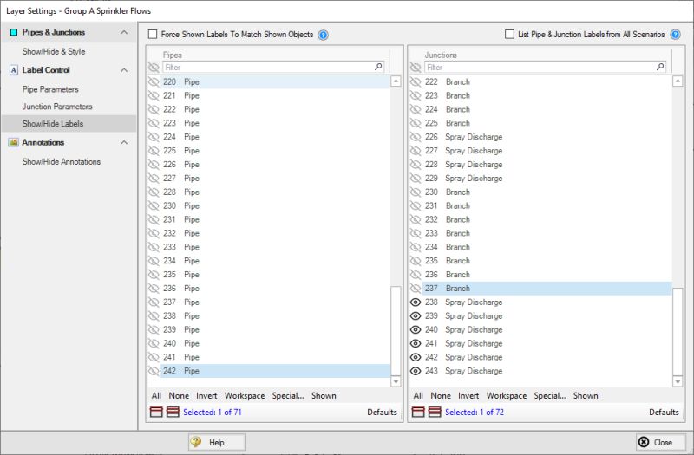Click the Close button's X icon
This screenshot has width=694, height=455.
coord(644,442)
